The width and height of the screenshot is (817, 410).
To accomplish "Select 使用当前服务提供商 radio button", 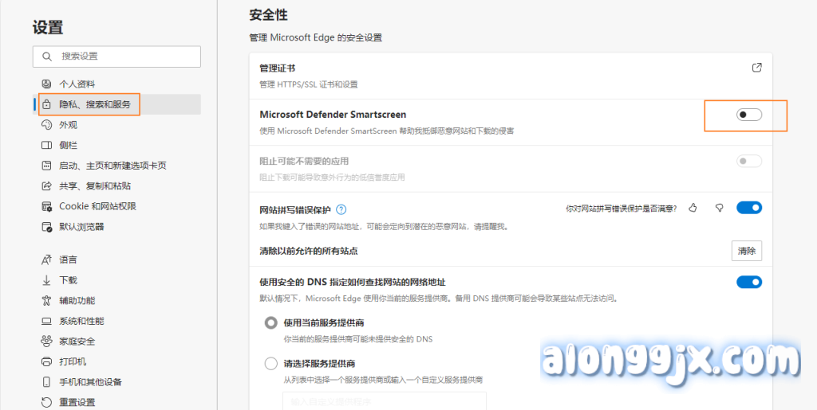I will (271, 323).
